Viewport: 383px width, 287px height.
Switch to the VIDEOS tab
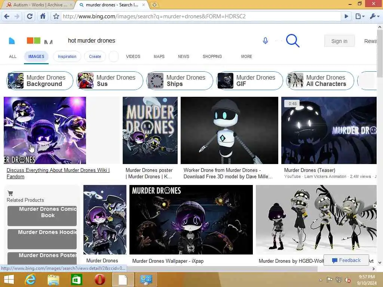[x=133, y=56]
